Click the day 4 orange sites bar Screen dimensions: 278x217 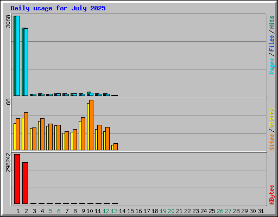(x=42, y=134)
